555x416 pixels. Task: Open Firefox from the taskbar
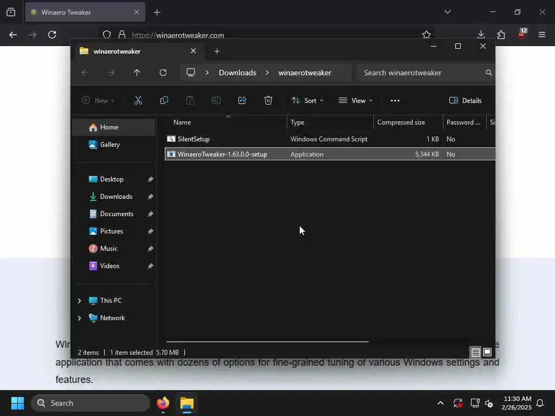pos(163,403)
